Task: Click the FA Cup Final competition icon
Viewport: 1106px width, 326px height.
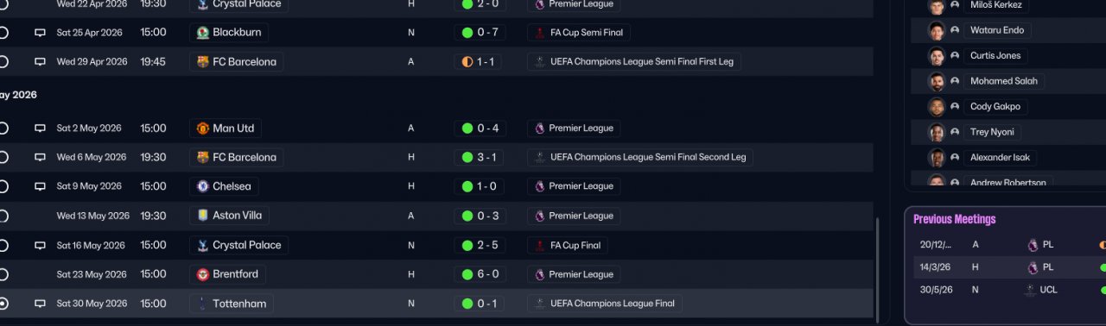Action: click(x=540, y=245)
